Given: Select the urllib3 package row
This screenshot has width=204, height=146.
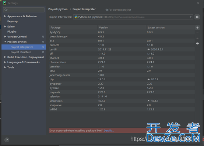Looking at the screenshot, I should [x=122, y=109].
